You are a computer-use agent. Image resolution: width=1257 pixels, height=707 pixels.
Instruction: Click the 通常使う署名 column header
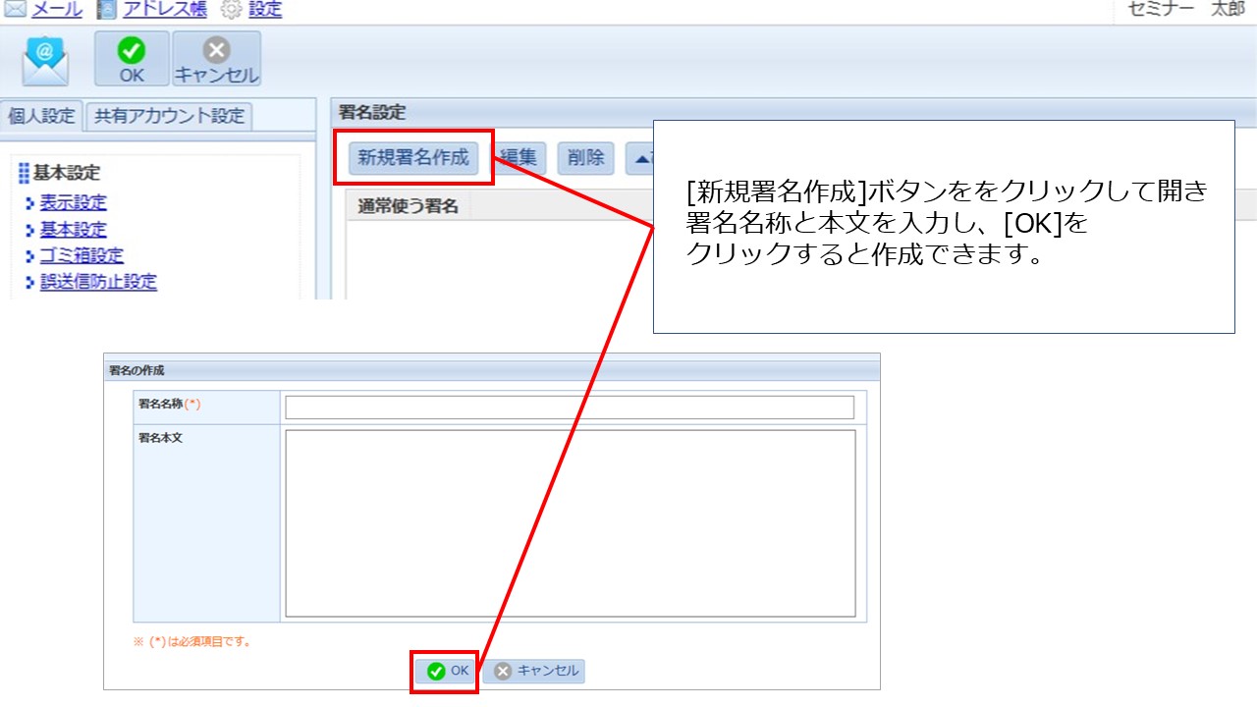[x=408, y=206]
